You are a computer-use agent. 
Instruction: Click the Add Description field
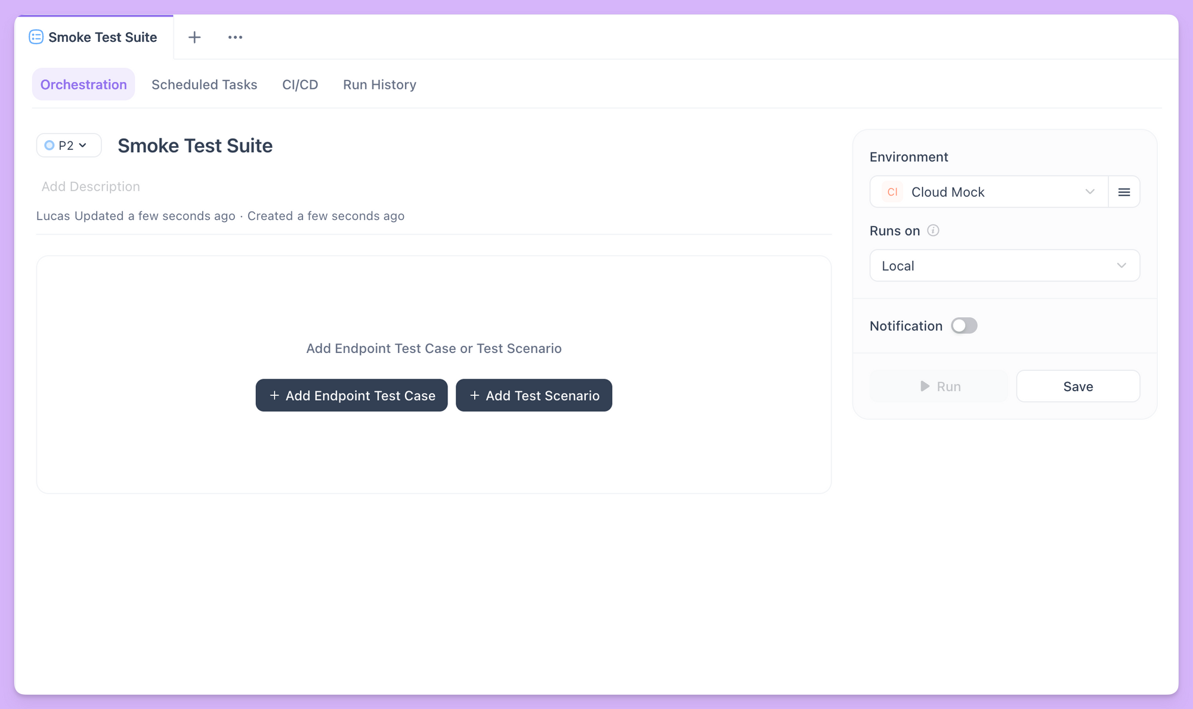coord(91,186)
